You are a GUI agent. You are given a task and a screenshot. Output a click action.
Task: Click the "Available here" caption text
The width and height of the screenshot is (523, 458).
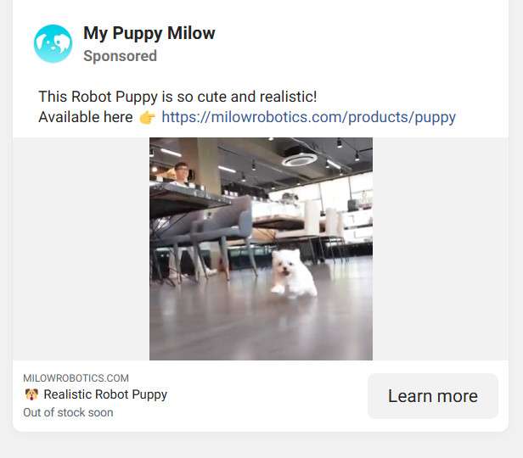click(86, 117)
